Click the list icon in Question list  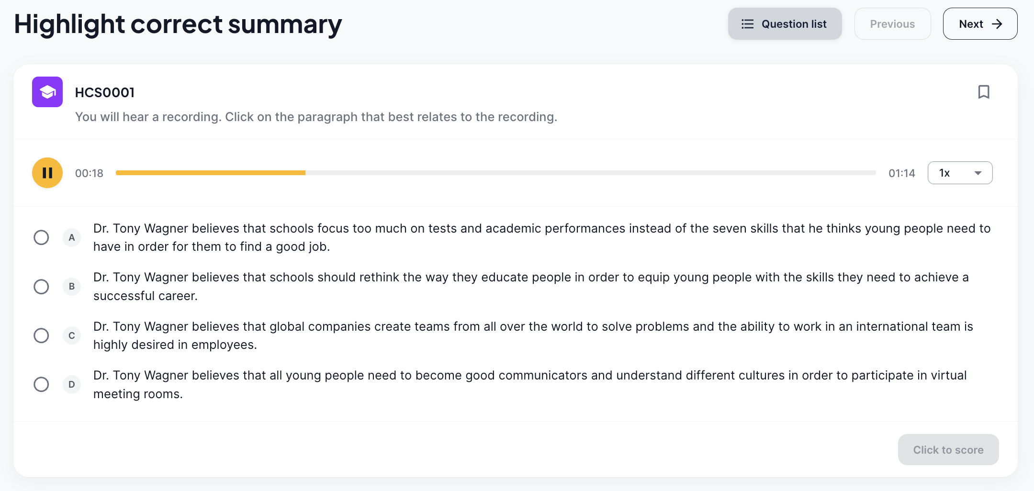[748, 24]
